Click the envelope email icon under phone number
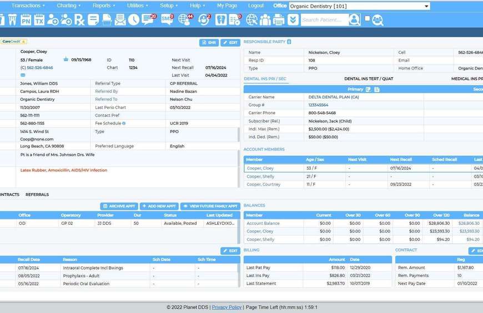The height and width of the screenshot is (313, 483). click(x=23, y=75)
